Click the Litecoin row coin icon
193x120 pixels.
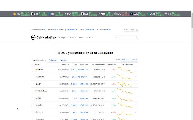click(x=36, y=112)
